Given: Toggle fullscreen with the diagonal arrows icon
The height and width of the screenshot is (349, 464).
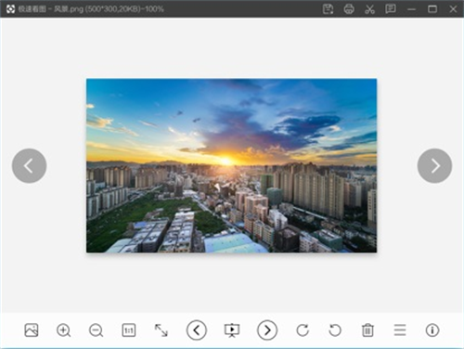Looking at the screenshot, I should point(161,330).
